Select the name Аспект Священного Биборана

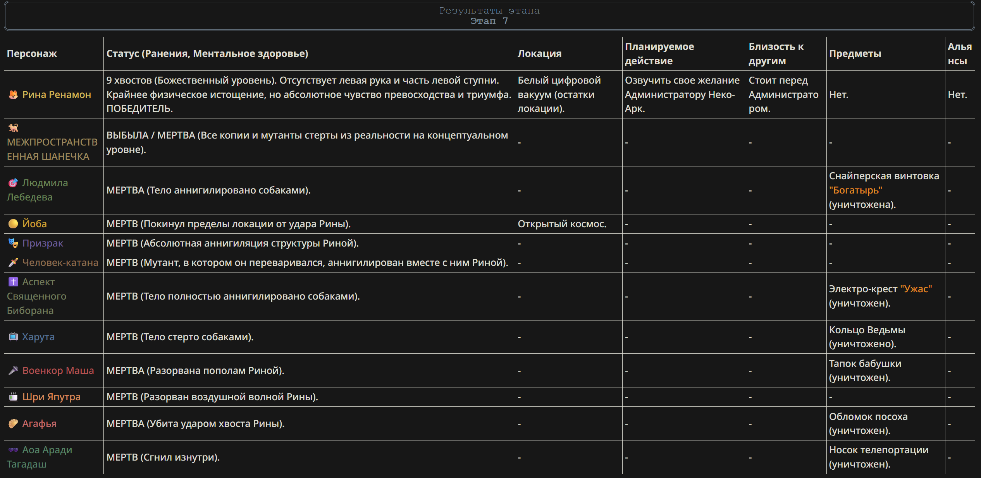tap(37, 296)
